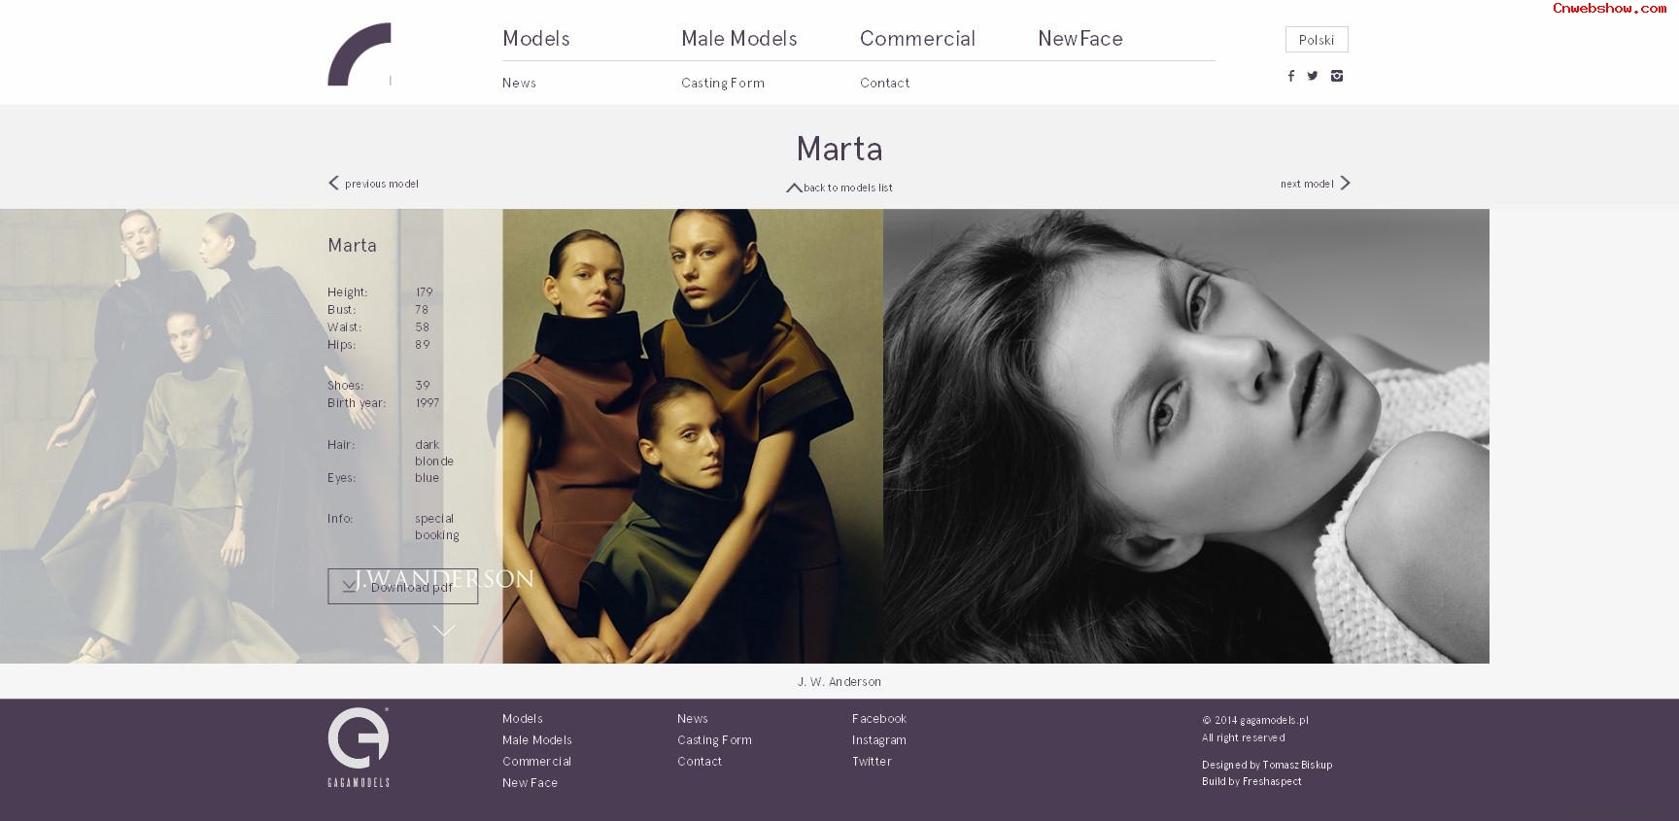Click the back to models list link

[848, 188]
